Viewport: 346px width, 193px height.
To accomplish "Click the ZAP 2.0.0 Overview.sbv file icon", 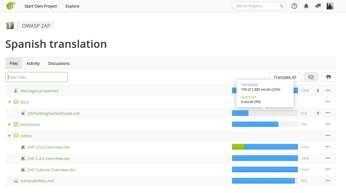I will (23, 147).
